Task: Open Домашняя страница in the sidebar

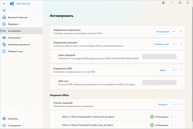Action: [17, 17]
